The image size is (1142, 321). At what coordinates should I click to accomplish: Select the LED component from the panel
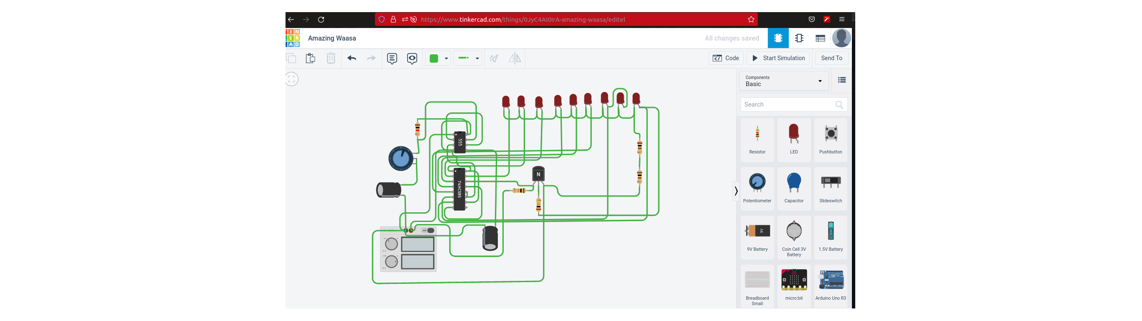coord(793,140)
